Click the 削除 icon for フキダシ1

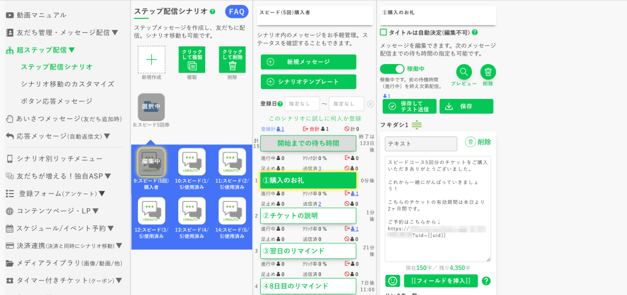point(478,142)
